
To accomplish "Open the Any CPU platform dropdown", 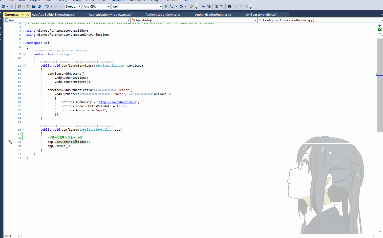I will tap(97, 7).
